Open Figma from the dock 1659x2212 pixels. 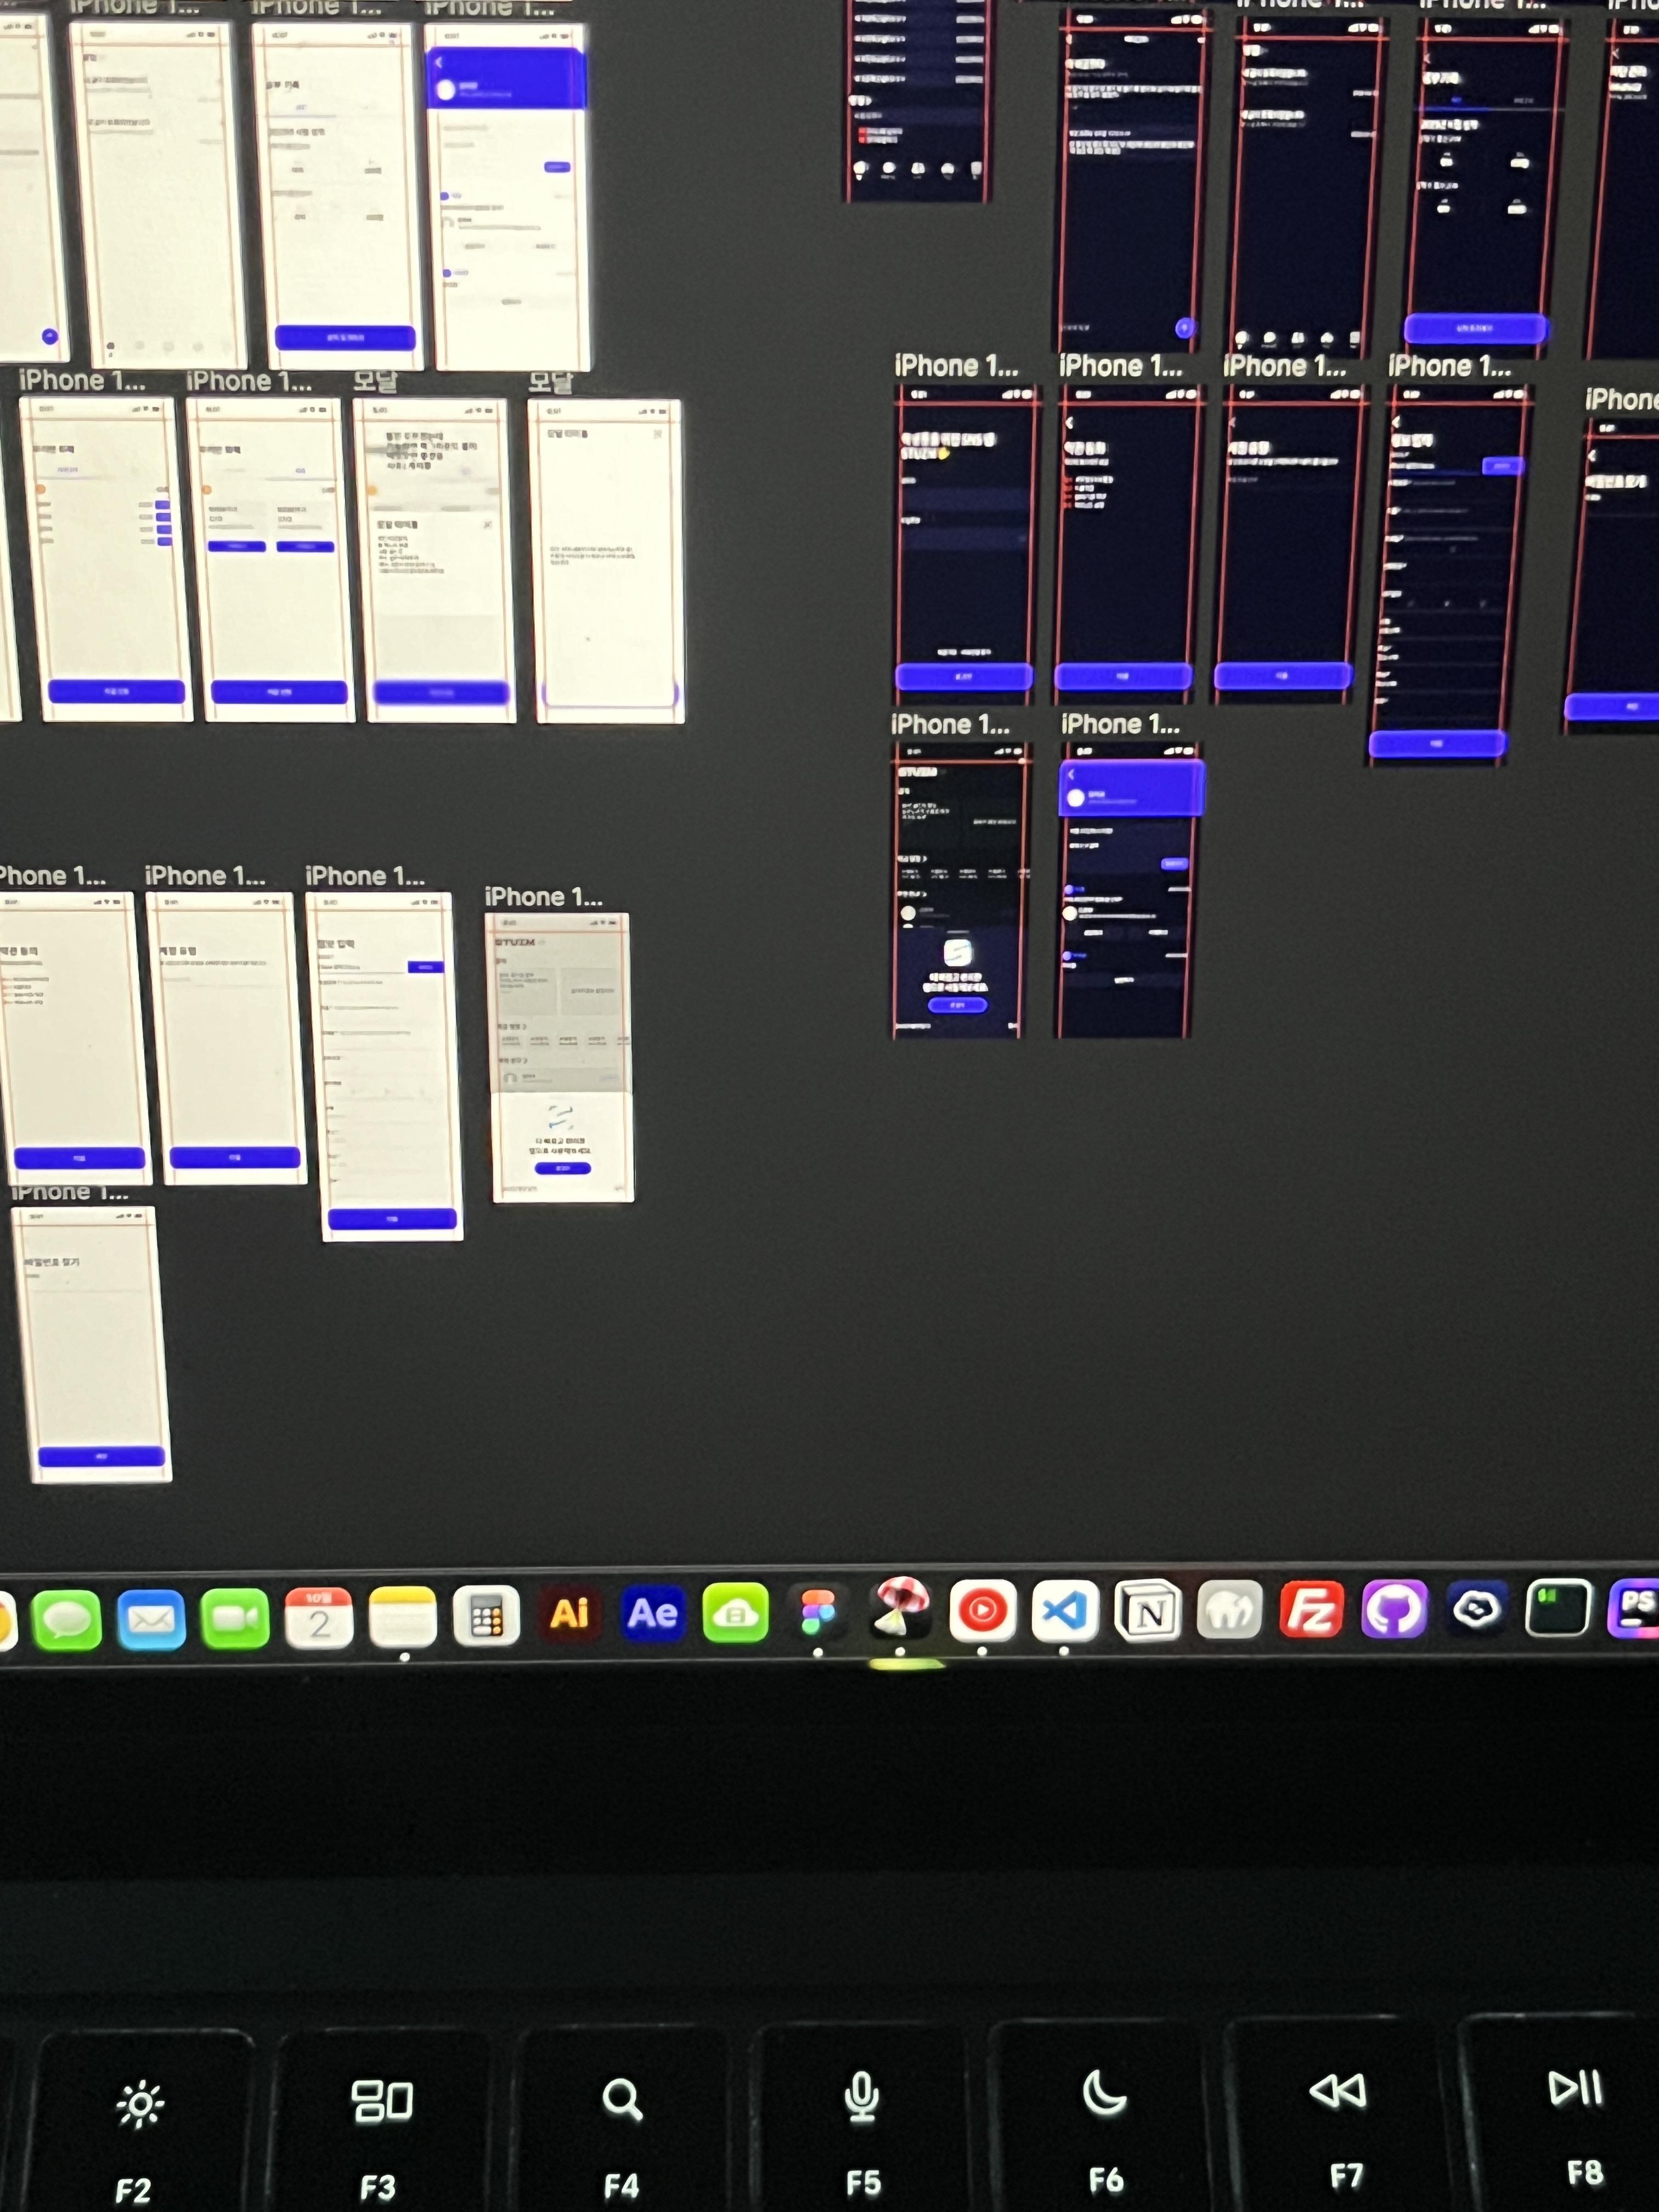pyautogui.click(x=818, y=1612)
